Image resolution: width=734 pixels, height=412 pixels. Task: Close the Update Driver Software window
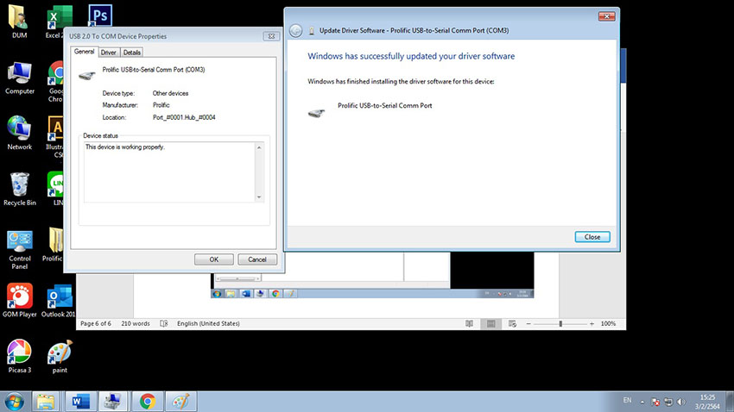(x=607, y=16)
